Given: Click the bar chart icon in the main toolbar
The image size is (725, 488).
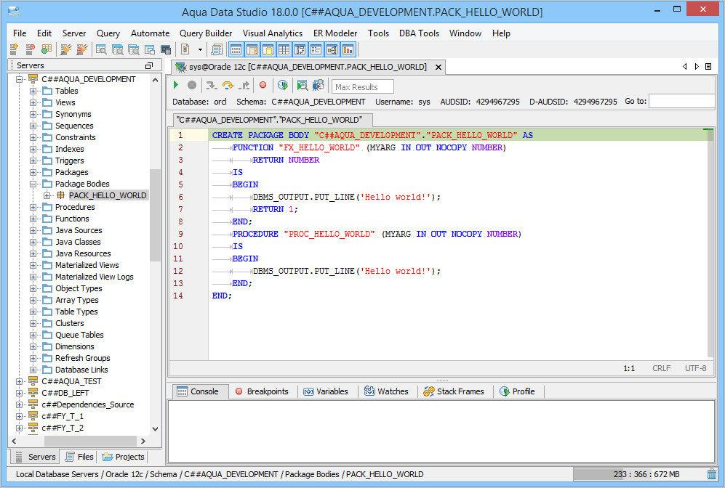Looking at the screenshot, I should tap(348, 50).
